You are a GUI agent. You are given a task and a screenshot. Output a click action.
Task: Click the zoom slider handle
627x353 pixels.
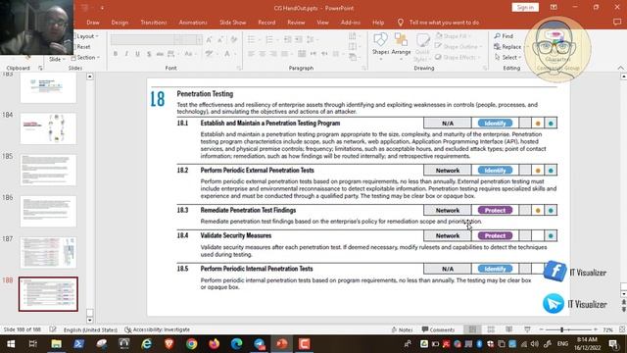click(561, 329)
